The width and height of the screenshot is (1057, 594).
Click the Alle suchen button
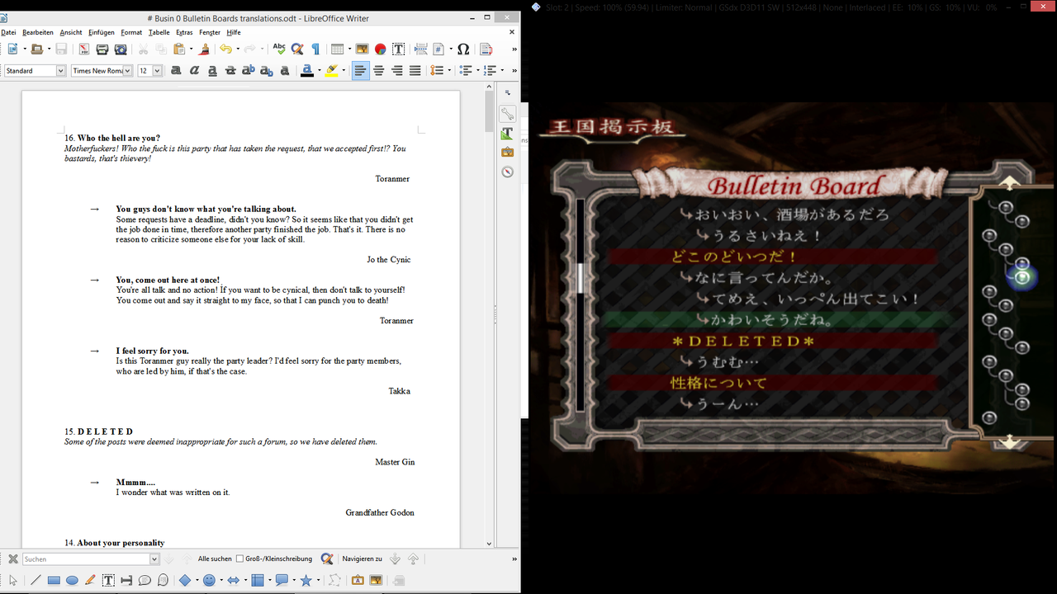tap(215, 559)
